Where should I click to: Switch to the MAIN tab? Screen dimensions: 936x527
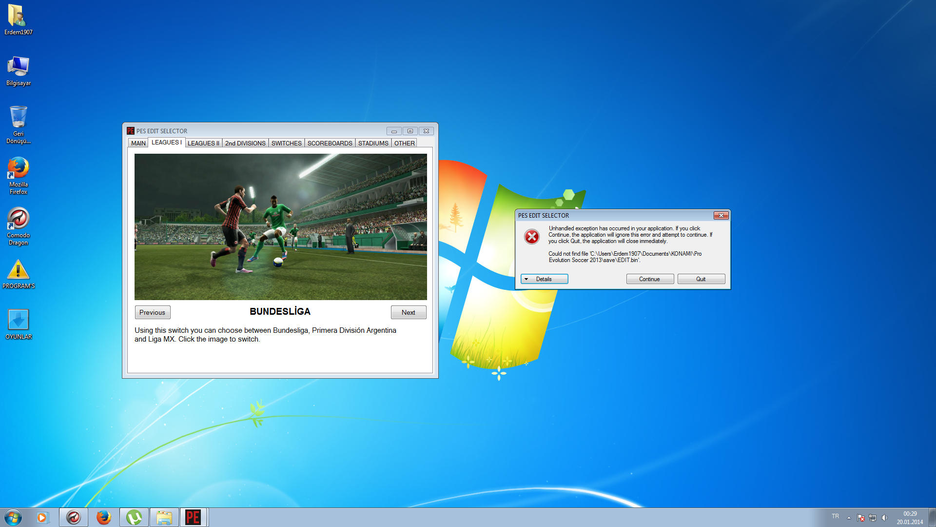138,143
